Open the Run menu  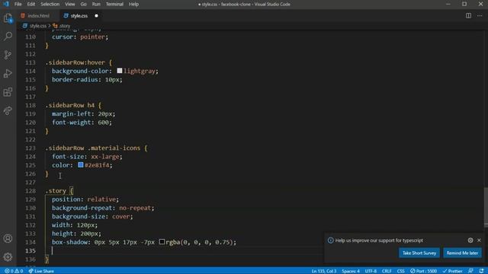96,4
